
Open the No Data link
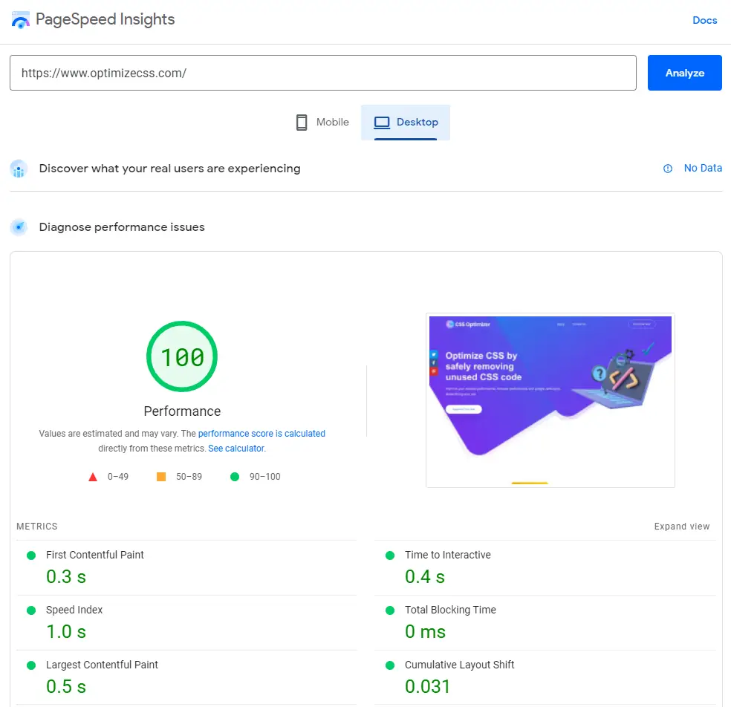pos(703,168)
